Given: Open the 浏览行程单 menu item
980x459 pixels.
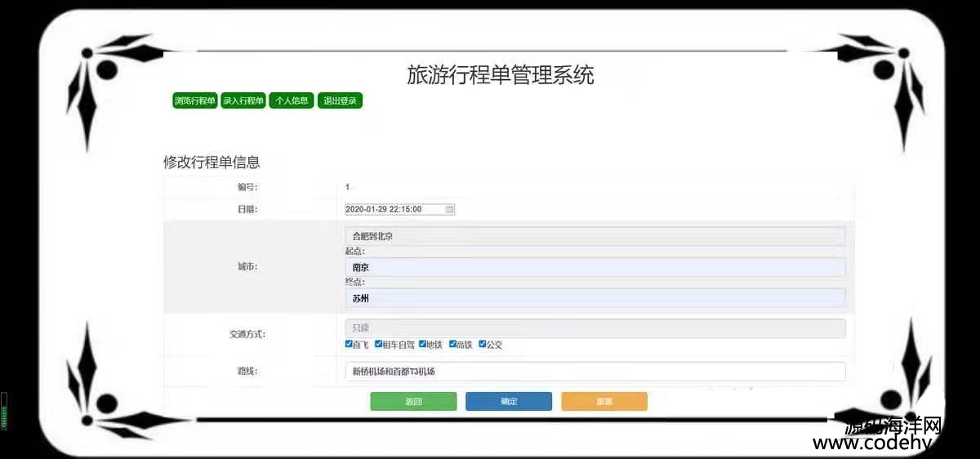Looking at the screenshot, I should tap(194, 100).
